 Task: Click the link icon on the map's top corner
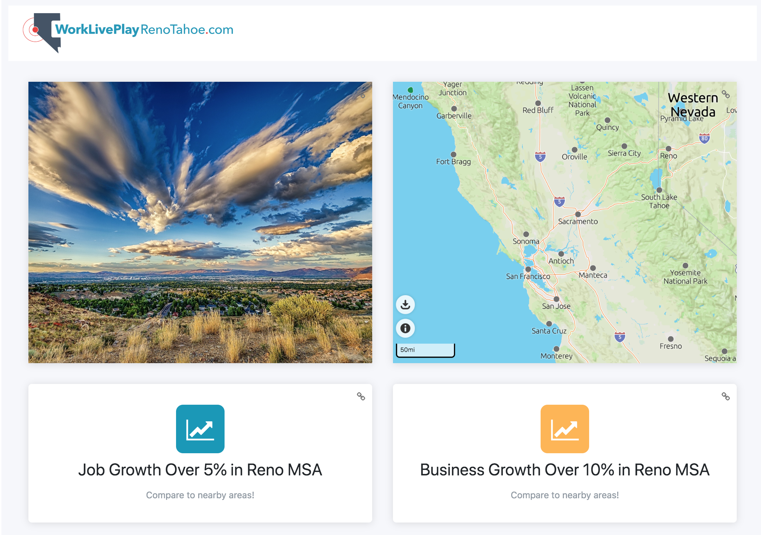(726, 94)
